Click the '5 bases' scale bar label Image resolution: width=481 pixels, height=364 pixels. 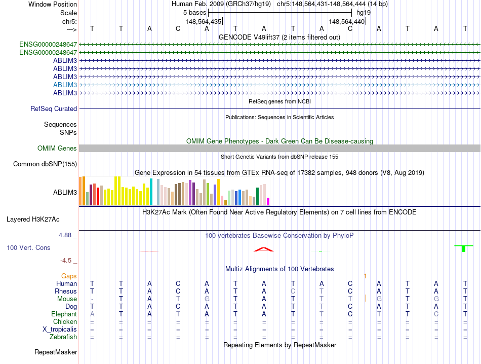195,13
